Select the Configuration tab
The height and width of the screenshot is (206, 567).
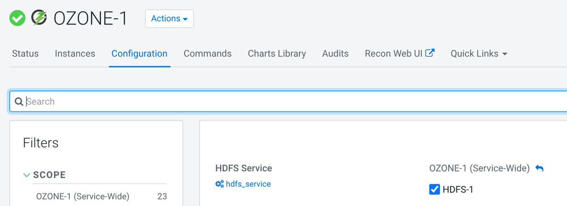[x=139, y=54]
